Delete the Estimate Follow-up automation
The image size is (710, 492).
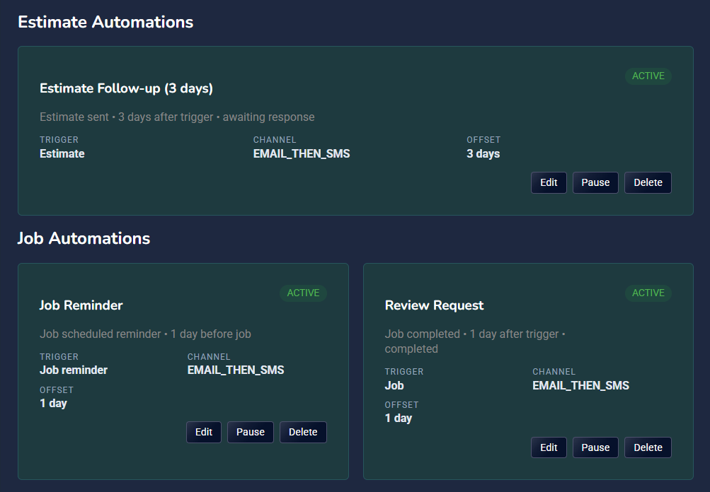tap(648, 182)
